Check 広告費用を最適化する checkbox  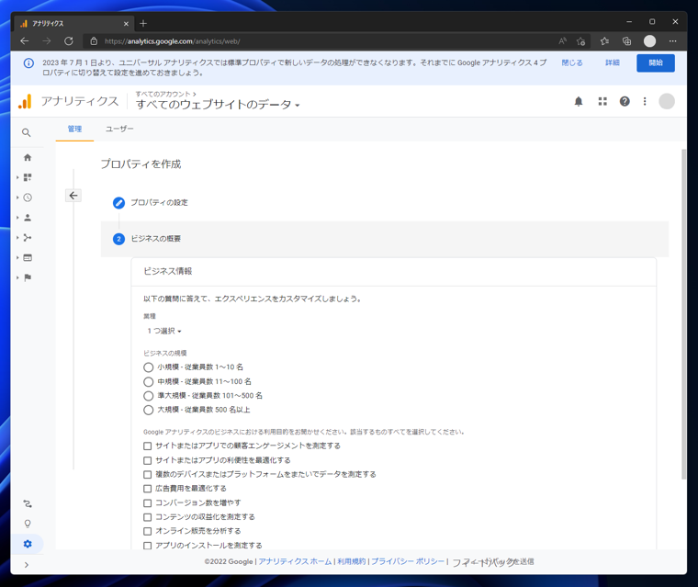click(x=147, y=489)
